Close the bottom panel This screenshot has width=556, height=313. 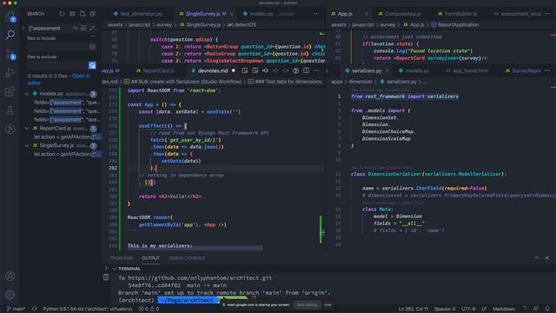(547, 258)
